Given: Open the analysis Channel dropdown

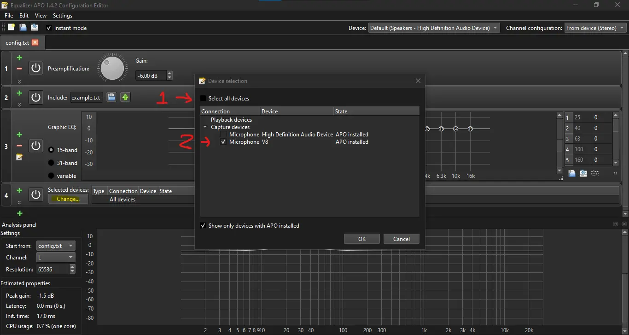Looking at the screenshot, I should (56, 258).
